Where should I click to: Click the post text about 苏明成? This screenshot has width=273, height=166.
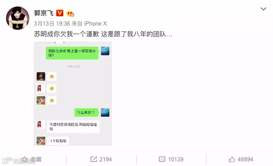103,34
